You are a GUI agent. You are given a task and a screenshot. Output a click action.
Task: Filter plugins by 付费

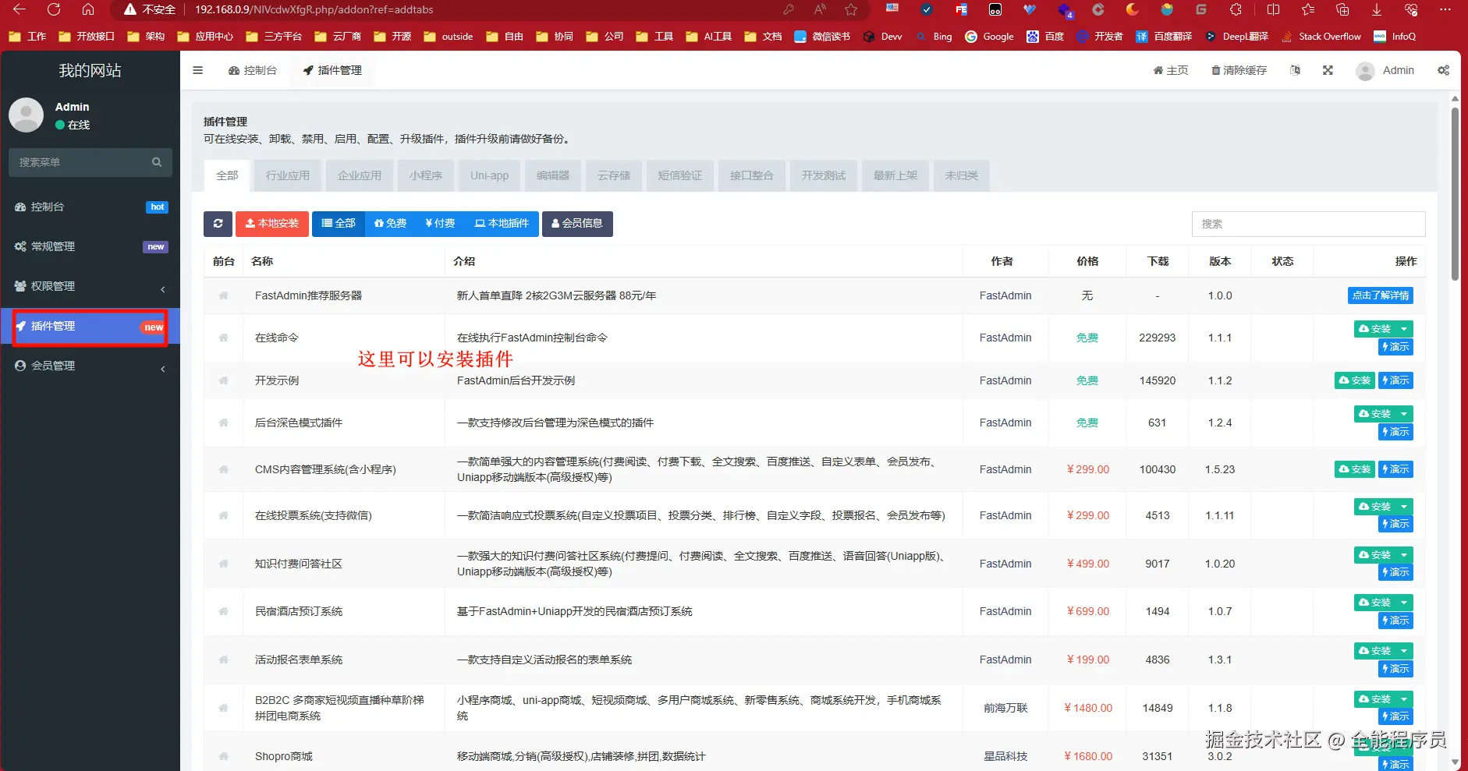[440, 224]
